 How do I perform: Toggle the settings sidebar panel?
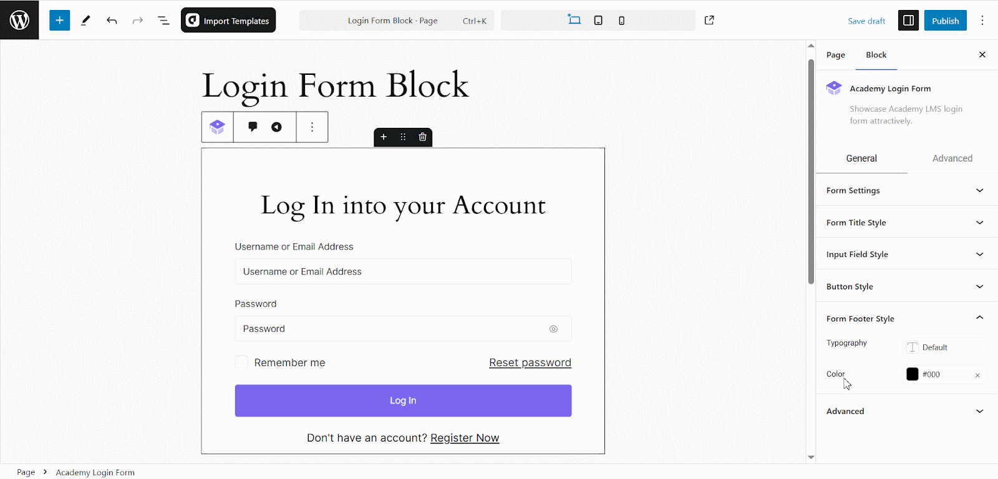point(908,20)
